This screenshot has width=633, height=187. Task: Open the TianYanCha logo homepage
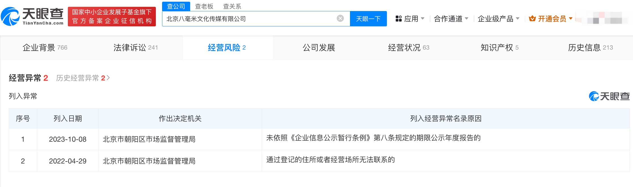click(x=32, y=16)
